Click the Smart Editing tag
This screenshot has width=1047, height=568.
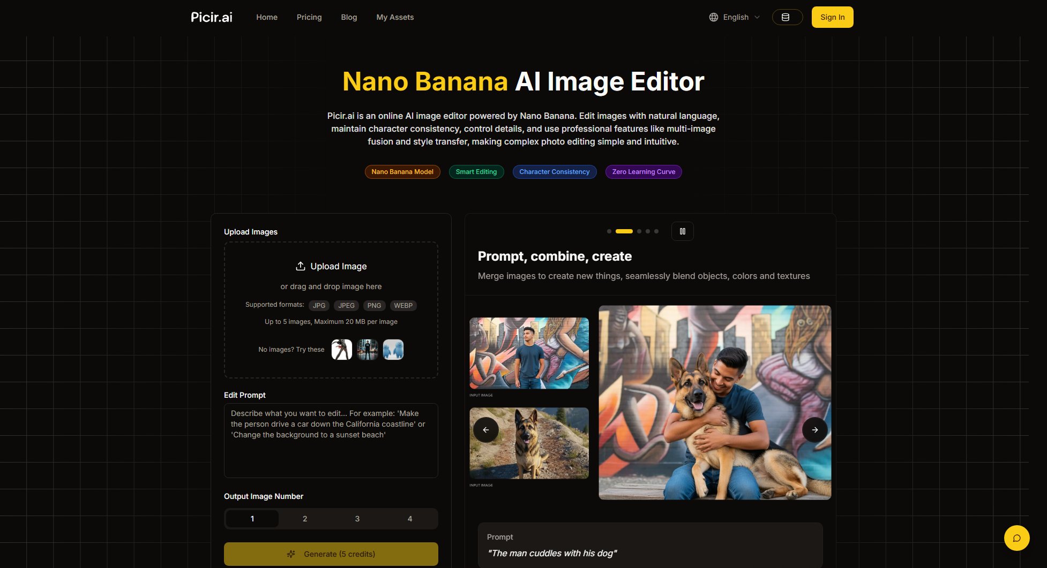click(x=476, y=172)
